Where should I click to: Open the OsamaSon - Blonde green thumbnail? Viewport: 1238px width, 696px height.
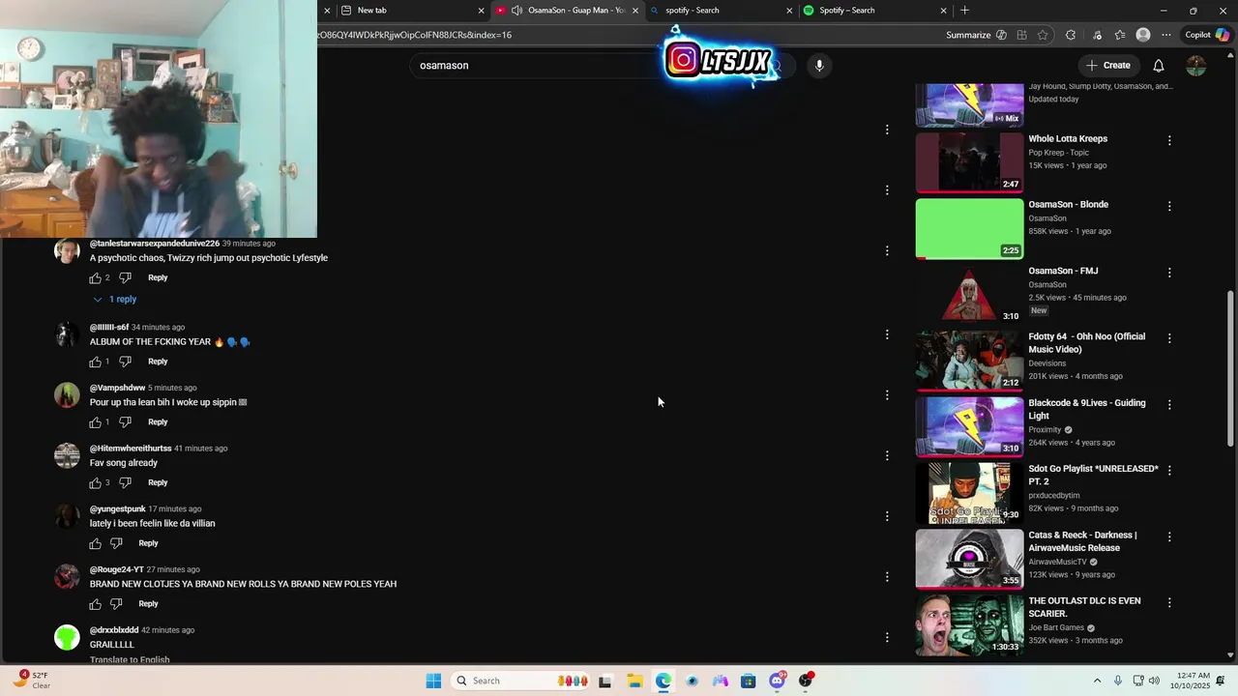point(969,229)
